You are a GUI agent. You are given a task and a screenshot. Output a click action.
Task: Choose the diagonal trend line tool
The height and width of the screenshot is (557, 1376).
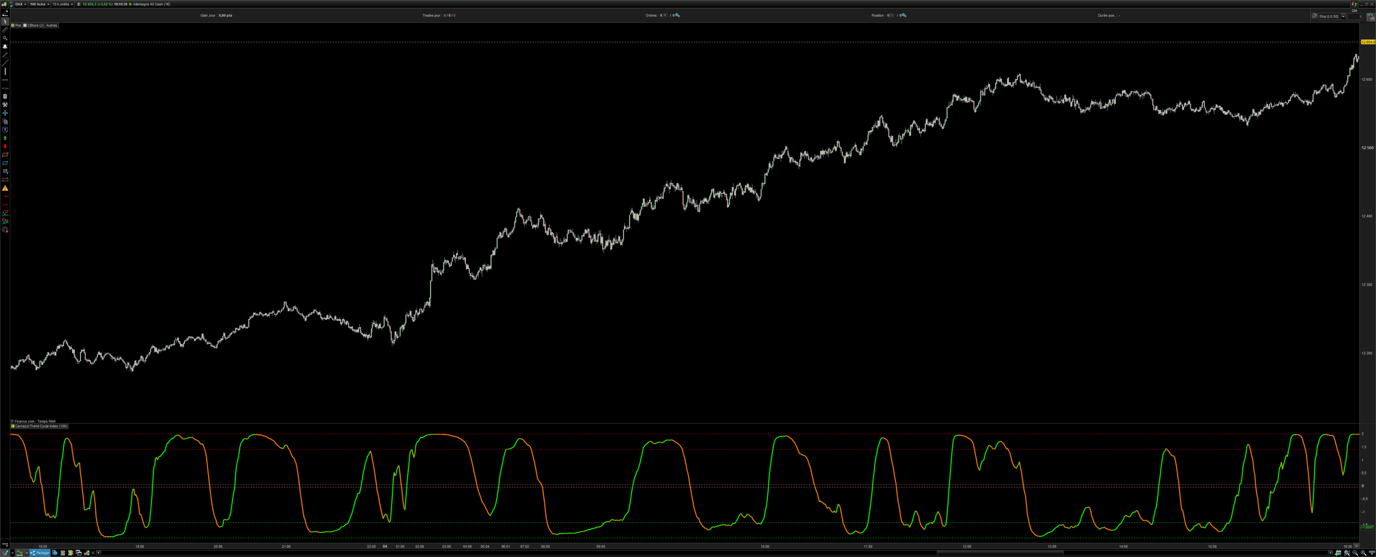click(x=5, y=63)
